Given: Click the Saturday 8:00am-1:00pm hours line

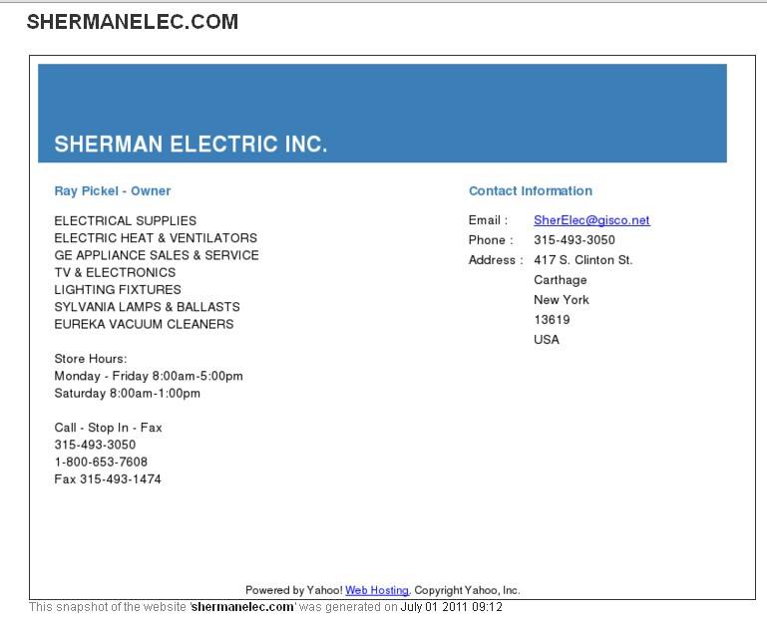Looking at the screenshot, I should pyautogui.click(x=128, y=394).
